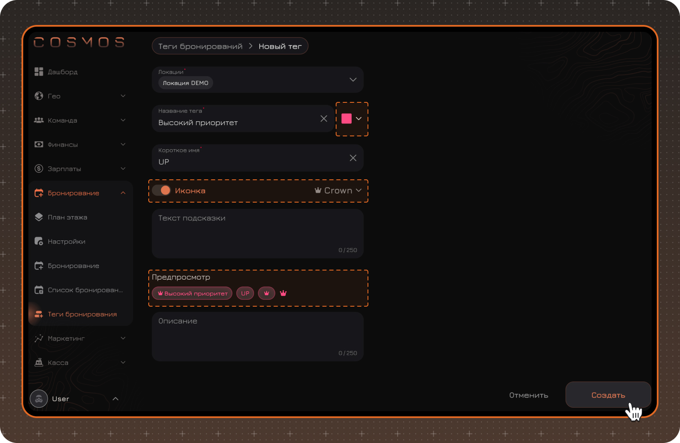Click the standalone crown icon in preview
The width and height of the screenshot is (680, 443).
(283, 293)
